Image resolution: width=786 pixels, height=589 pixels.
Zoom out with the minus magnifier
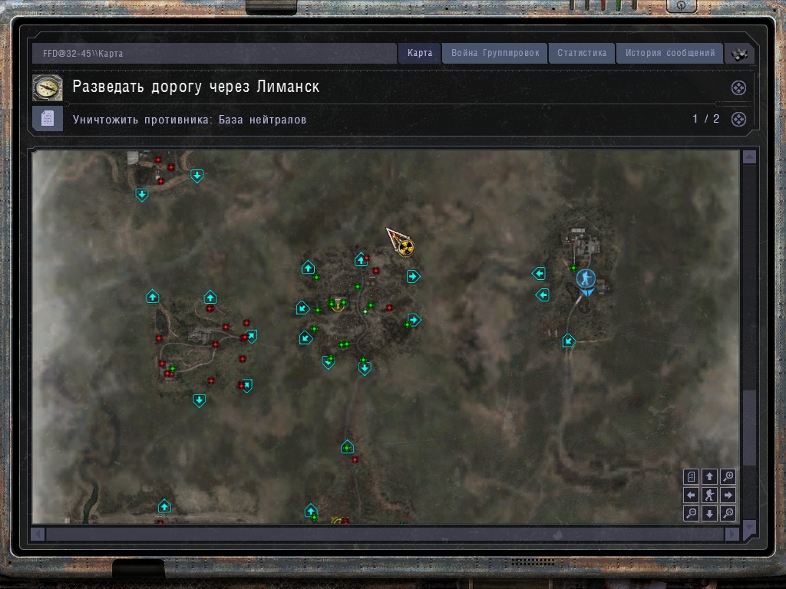tap(692, 513)
